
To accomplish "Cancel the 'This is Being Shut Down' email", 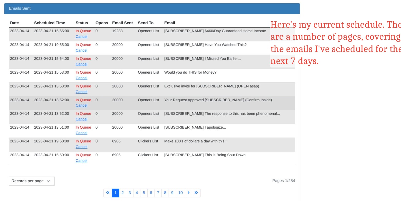I will 81,161.
